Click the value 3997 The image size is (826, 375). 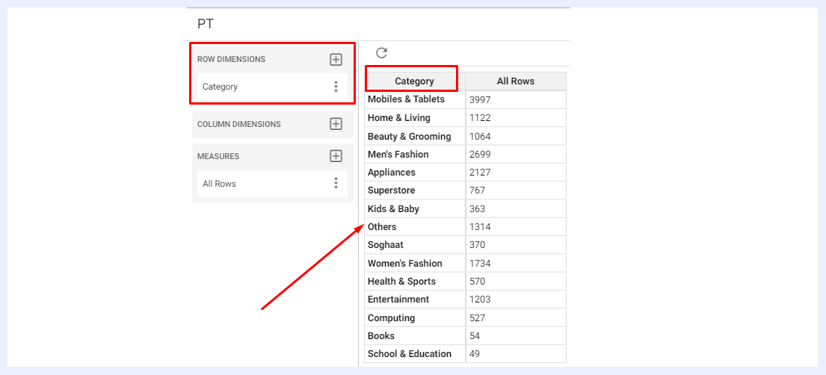480,99
